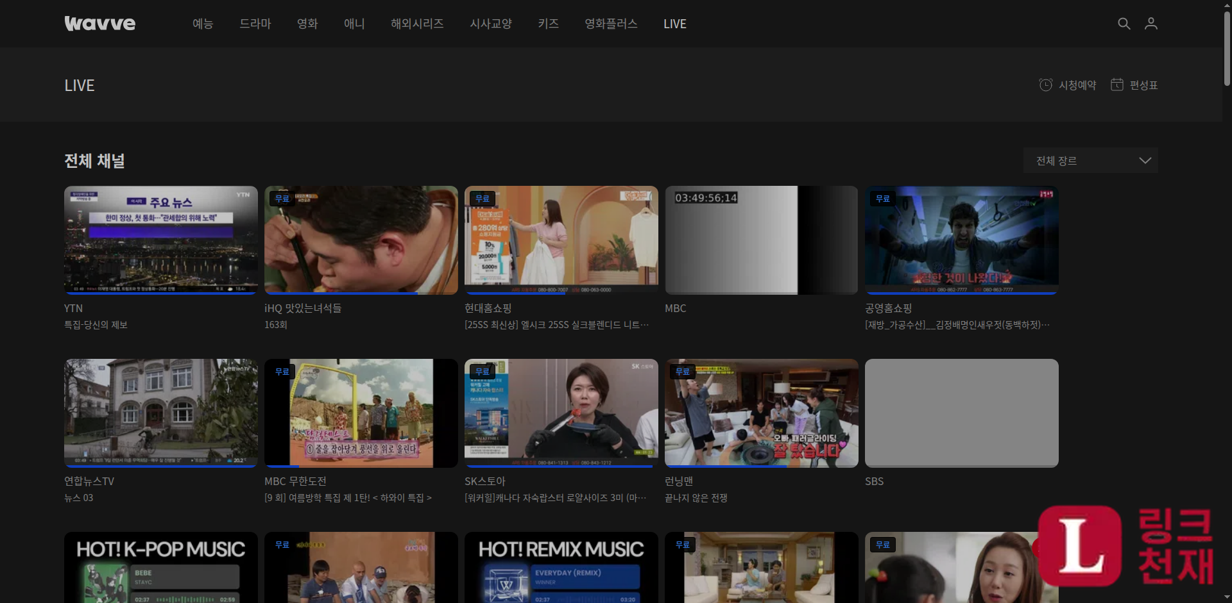Click the 특집-당신의 제보 program title
The image size is (1232, 603).
coord(96,325)
